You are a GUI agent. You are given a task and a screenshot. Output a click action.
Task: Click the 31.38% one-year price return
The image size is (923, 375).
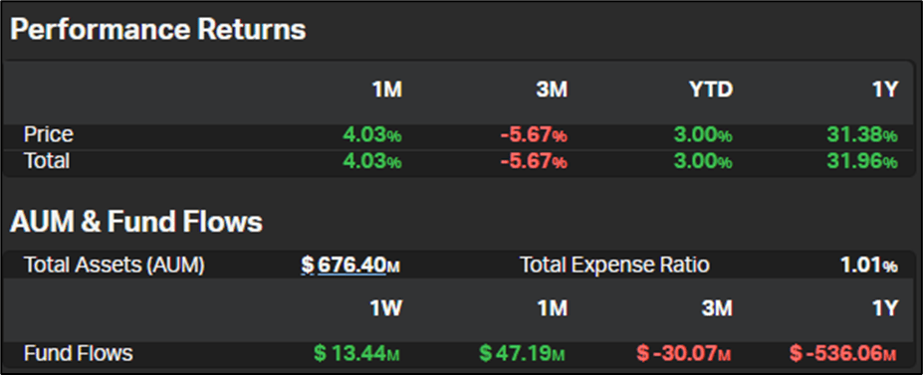(862, 135)
